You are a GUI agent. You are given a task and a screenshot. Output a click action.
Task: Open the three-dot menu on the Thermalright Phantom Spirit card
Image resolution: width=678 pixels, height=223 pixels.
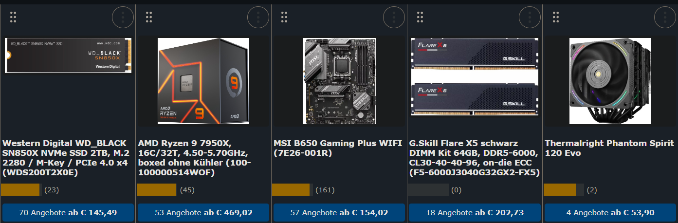pos(665,18)
